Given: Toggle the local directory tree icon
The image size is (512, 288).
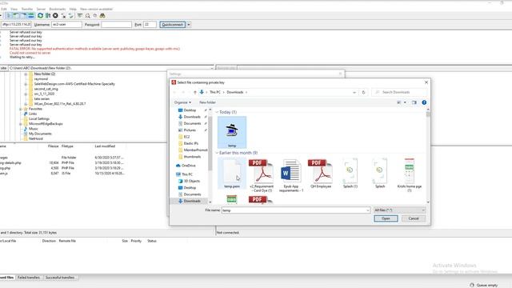Looking at the screenshot, I should coord(16,16).
